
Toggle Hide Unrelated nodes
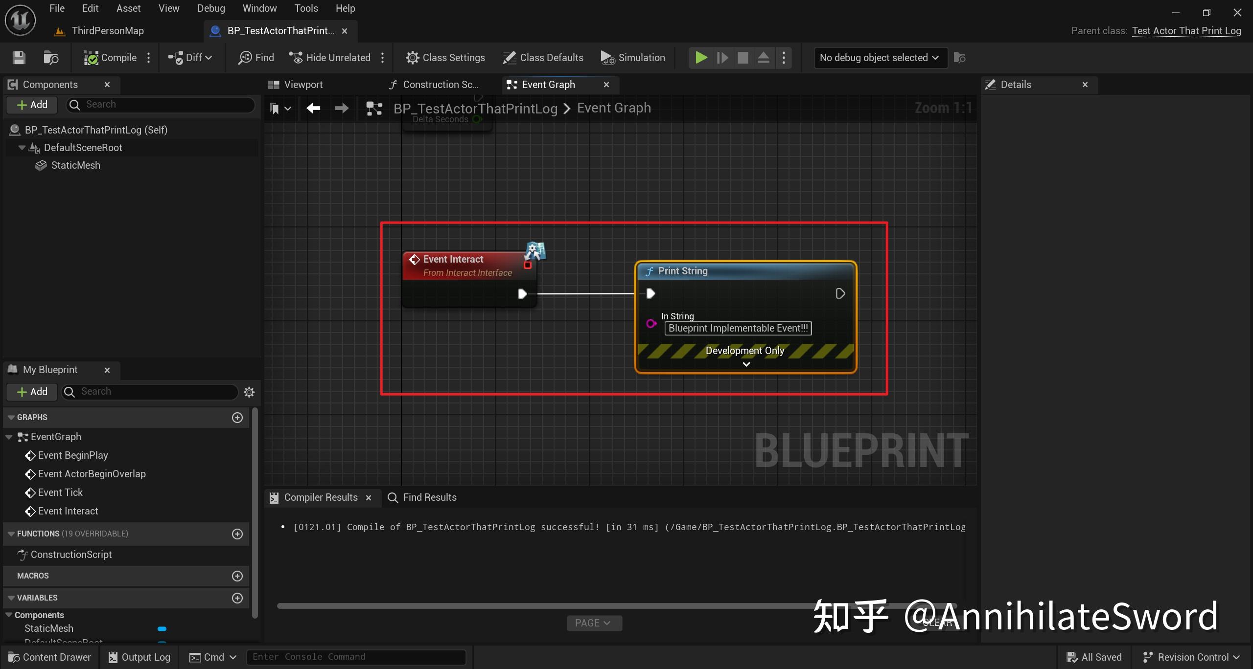330,58
